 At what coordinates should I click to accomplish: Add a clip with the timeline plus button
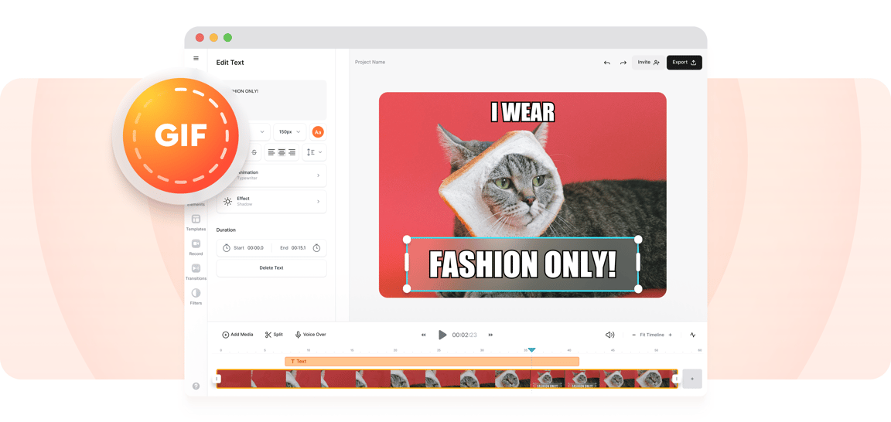tap(692, 379)
